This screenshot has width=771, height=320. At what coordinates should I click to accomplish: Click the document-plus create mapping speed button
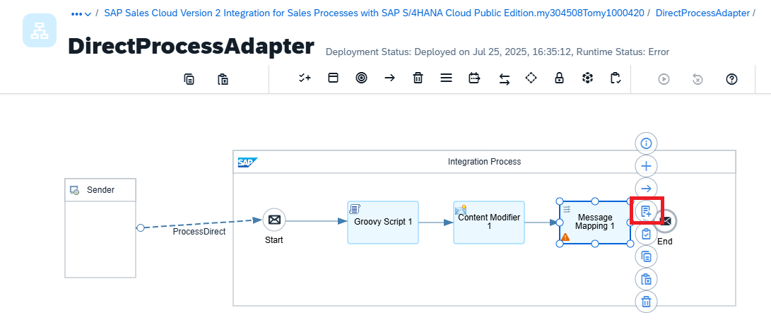click(646, 211)
